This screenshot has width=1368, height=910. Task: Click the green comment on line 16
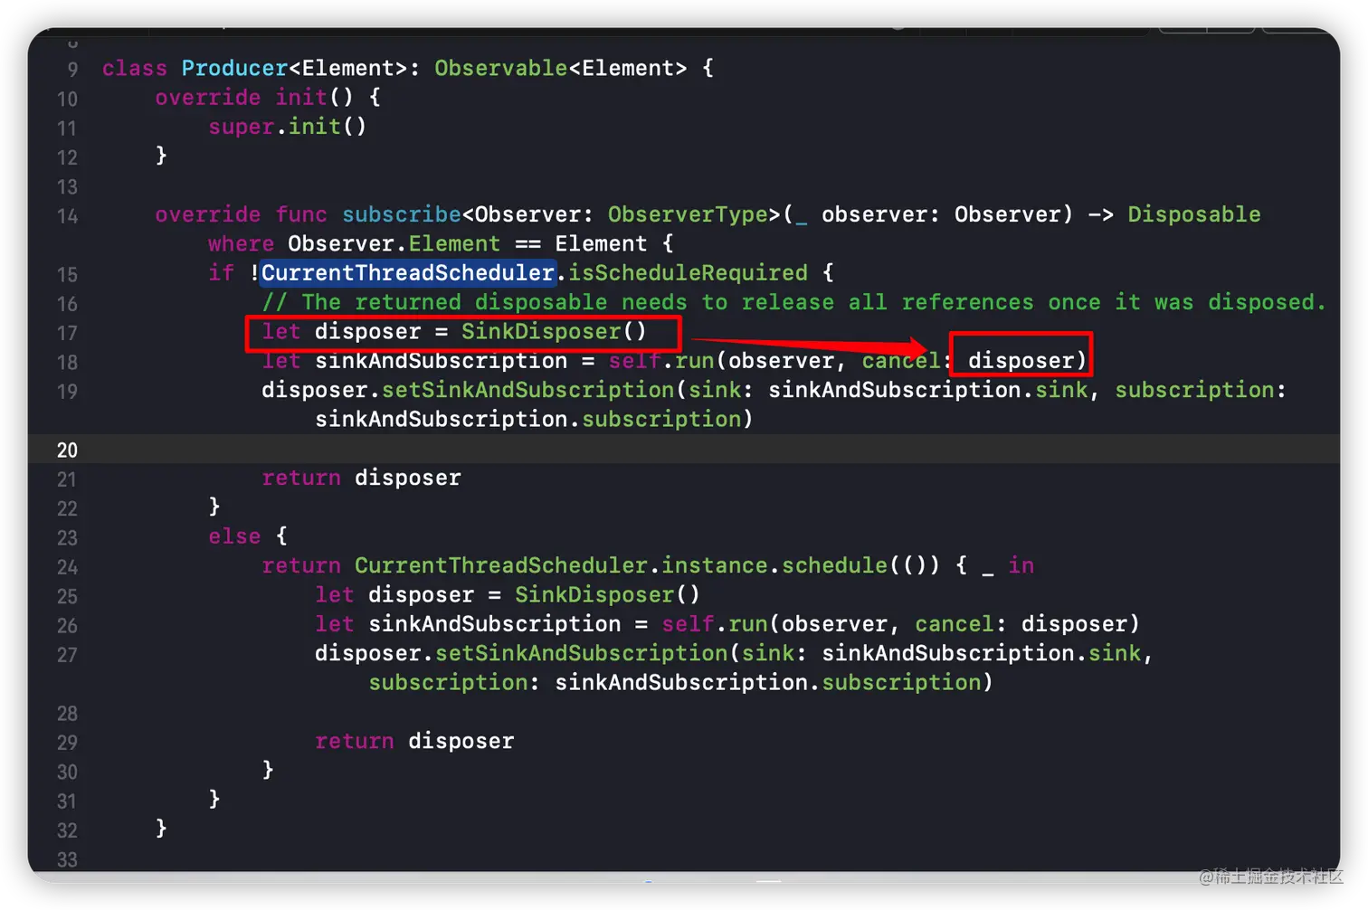pos(793,302)
